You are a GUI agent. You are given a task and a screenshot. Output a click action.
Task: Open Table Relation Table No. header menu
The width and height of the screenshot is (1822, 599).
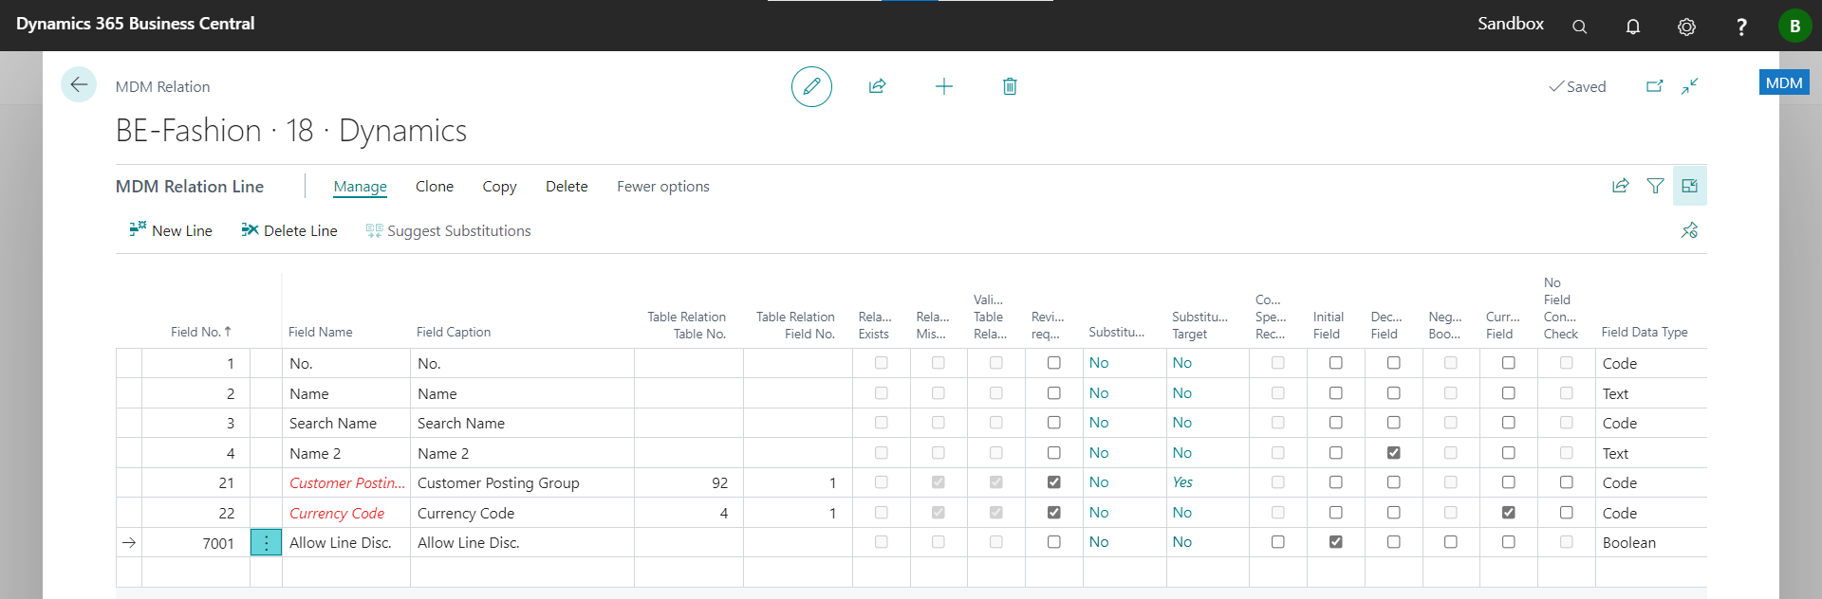(x=686, y=325)
